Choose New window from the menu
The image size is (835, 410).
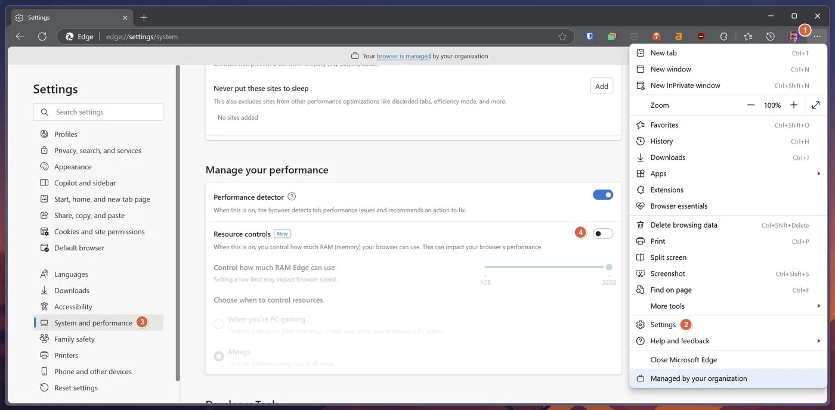(728, 69)
